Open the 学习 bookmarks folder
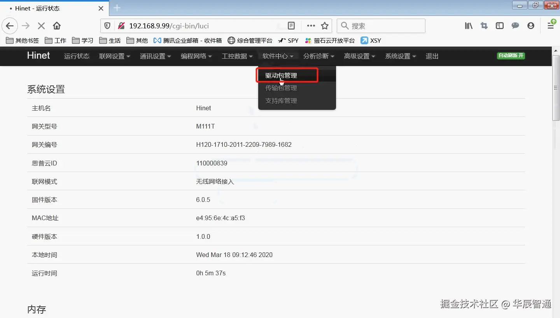Image resolution: width=560 pixels, height=318 pixels. (83, 40)
